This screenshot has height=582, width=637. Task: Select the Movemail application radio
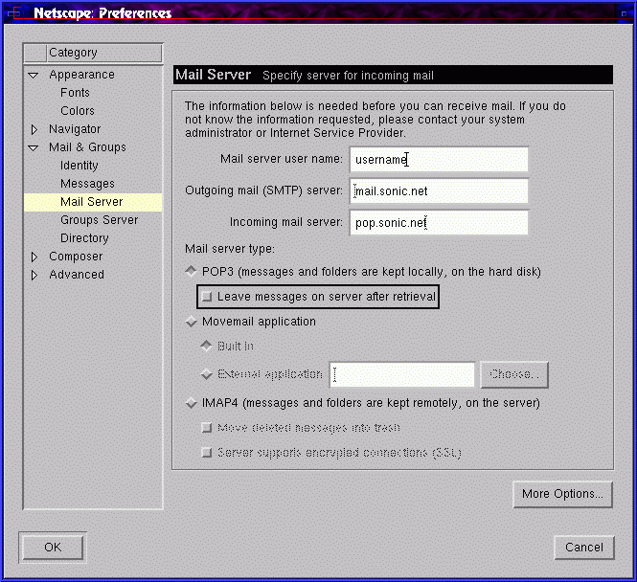tap(191, 322)
